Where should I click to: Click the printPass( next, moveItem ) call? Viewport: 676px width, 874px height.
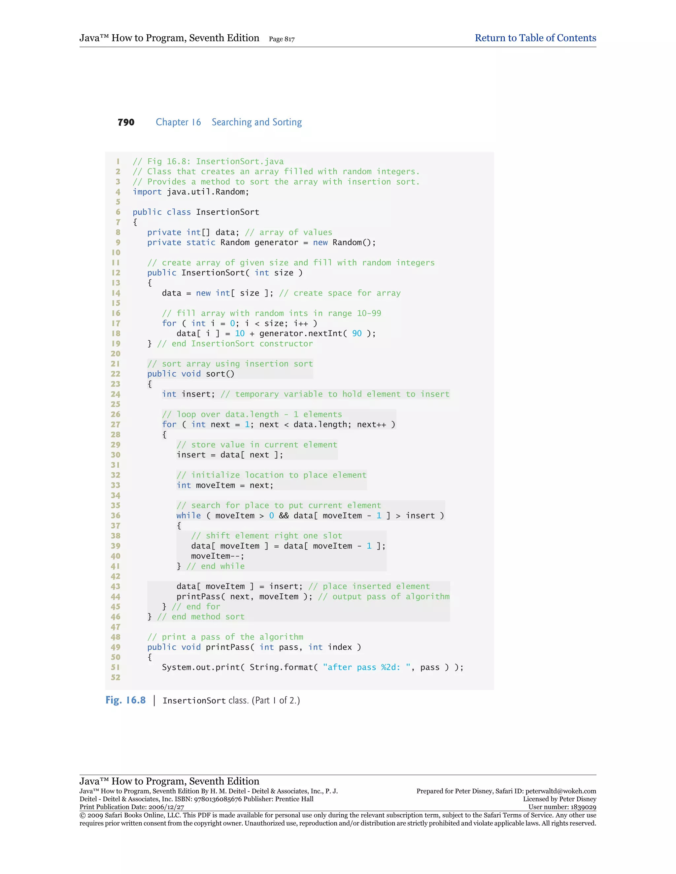pos(244,597)
